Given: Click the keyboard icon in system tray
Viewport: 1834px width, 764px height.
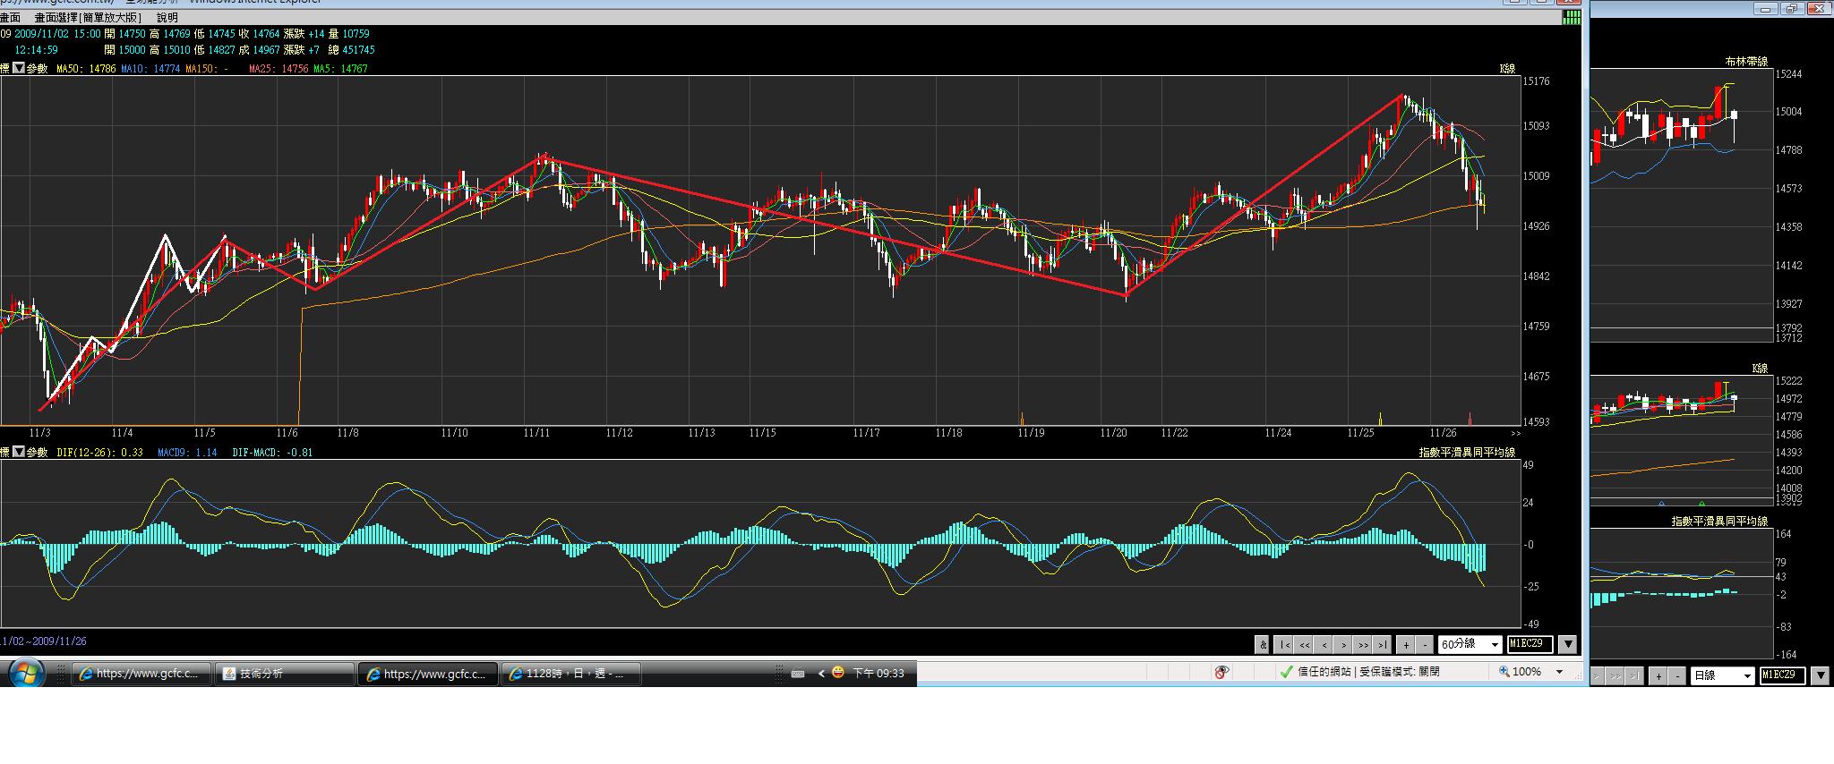Looking at the screenshot, I should pyautogui.click(x=798, y=673).
